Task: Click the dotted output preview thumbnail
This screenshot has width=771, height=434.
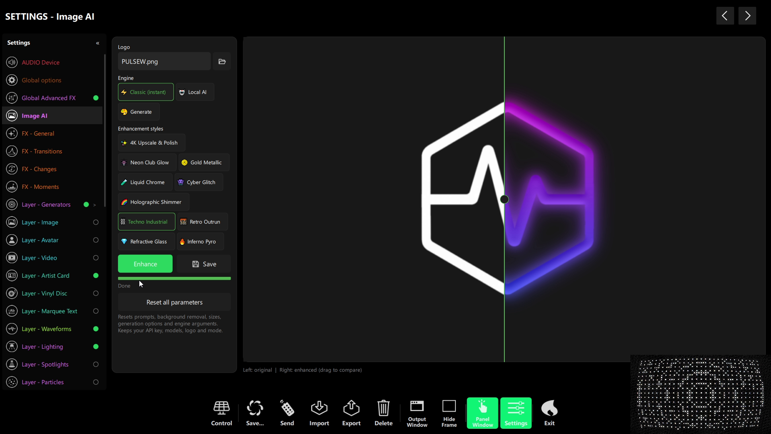Action: (x=700, y=394)
